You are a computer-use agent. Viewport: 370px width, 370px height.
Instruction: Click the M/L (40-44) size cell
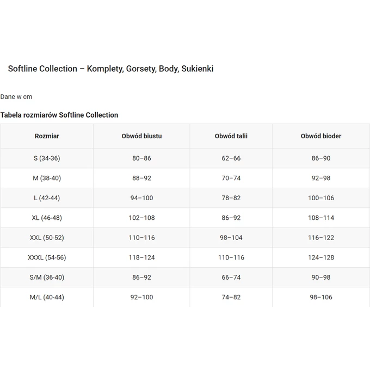pyautogui.click(x=47, y=297)
